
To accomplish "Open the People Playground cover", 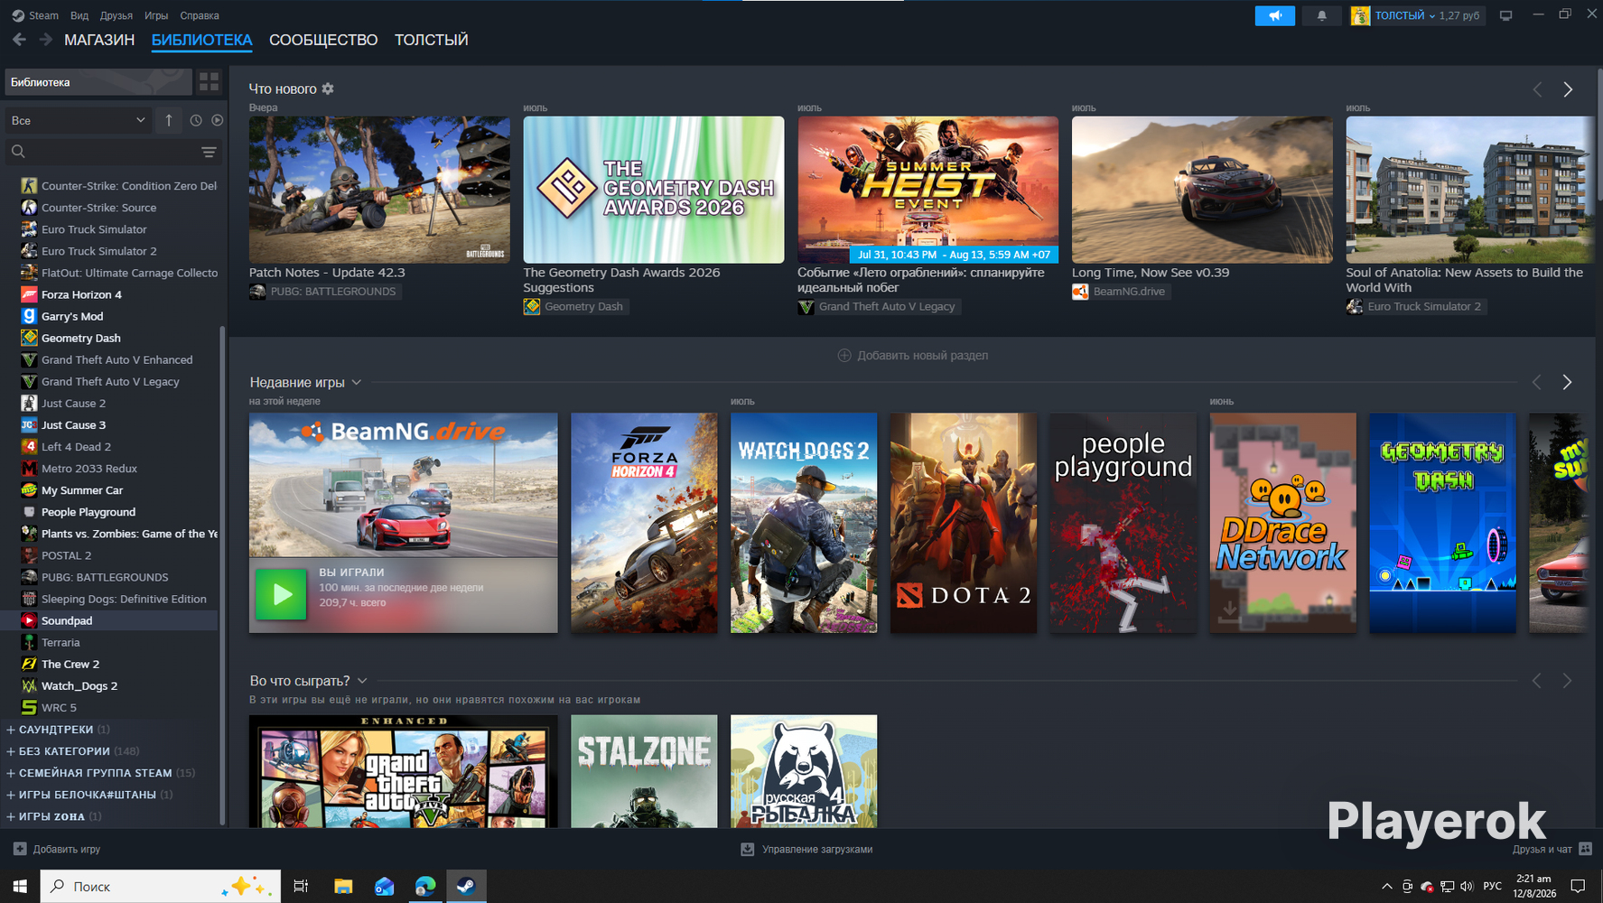I will (x=1123, y=523).
